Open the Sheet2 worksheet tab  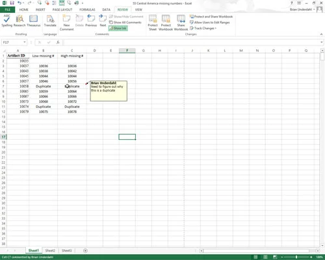click(50, 250)
